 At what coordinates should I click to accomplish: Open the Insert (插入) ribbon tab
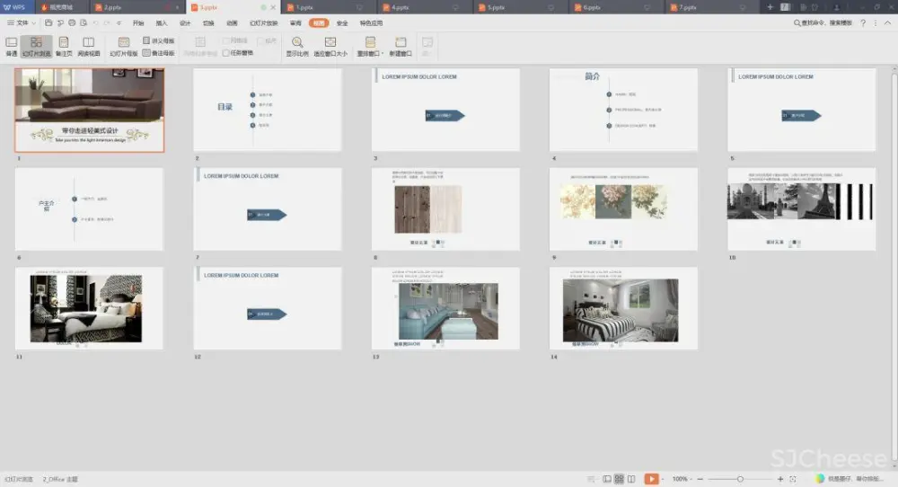162,22
